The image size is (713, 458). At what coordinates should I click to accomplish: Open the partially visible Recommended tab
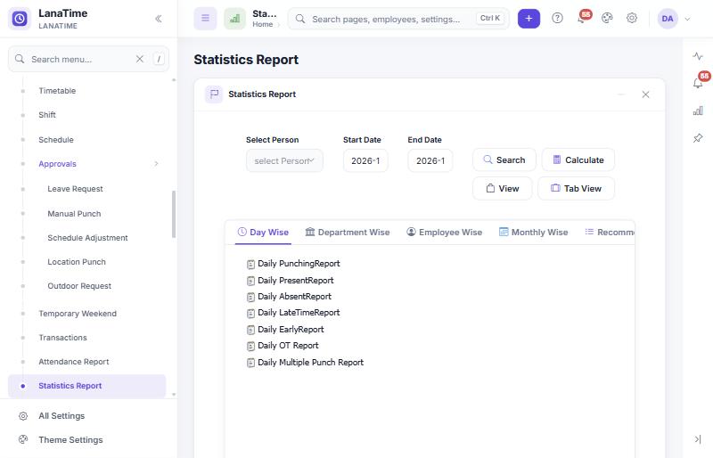coord(610,233)
